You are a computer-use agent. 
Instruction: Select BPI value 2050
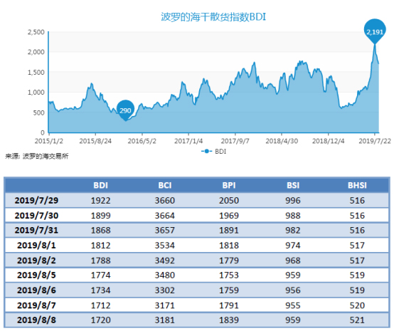click(229, 201)
